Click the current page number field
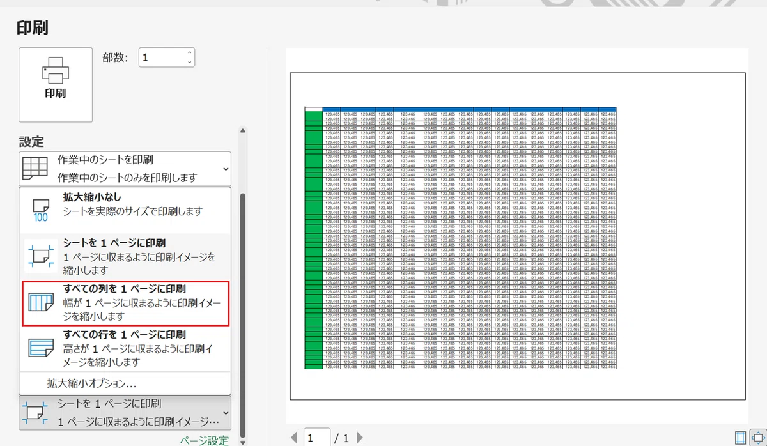The height and width of the screenshot is (446, 767). 317,438
